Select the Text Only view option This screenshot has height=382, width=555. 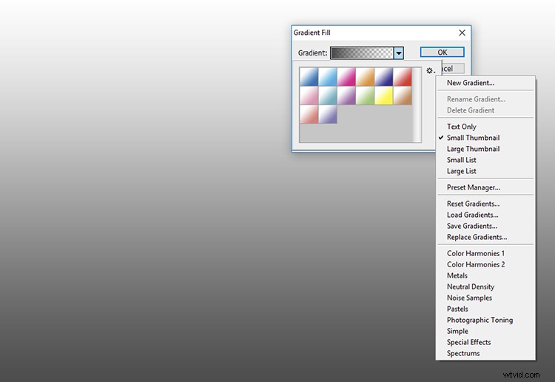pyautogui.click(x=461, y=127)
